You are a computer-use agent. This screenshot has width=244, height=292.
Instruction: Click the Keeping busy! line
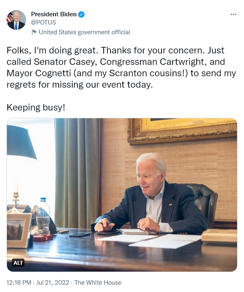click(x=36, y=107)
